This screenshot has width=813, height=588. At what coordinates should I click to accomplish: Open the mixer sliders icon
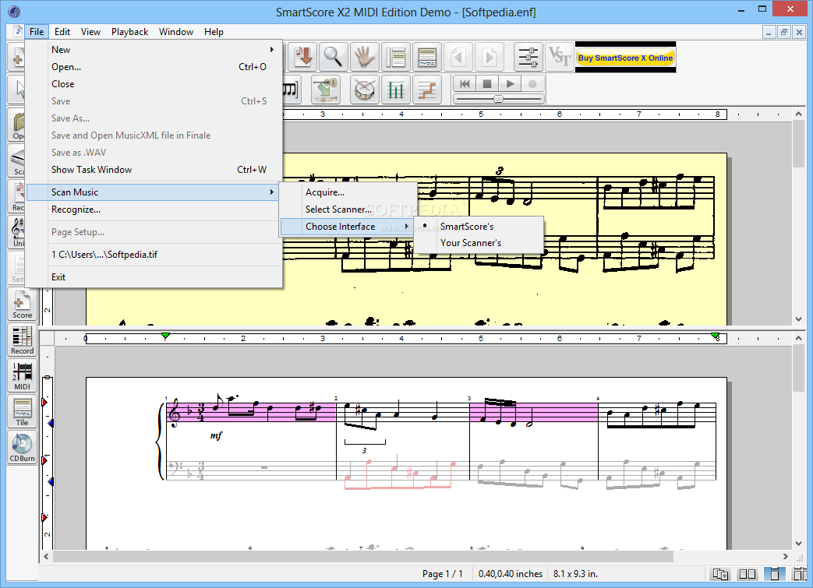point(528,57)
